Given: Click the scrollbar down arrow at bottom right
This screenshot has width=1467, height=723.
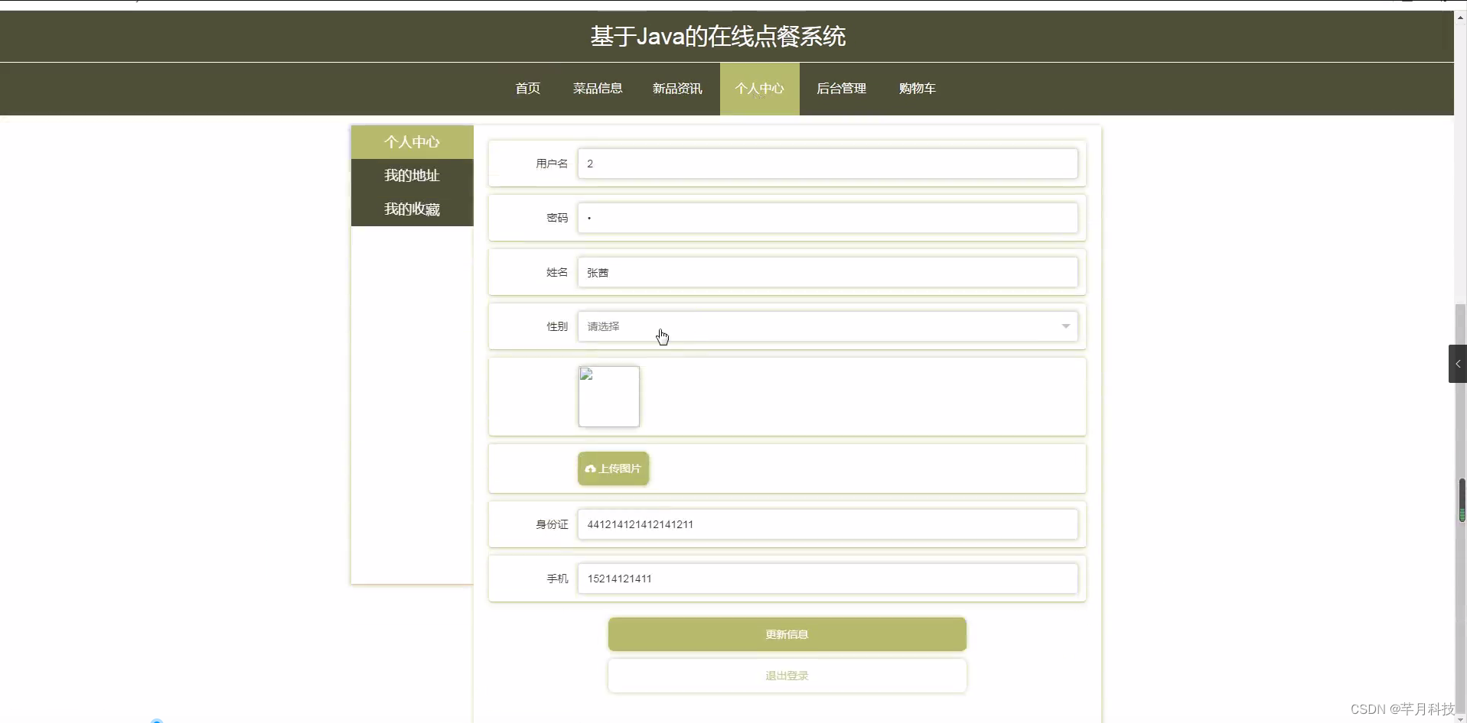Looking at the screenshot, I should click(x=1459, y=717).
